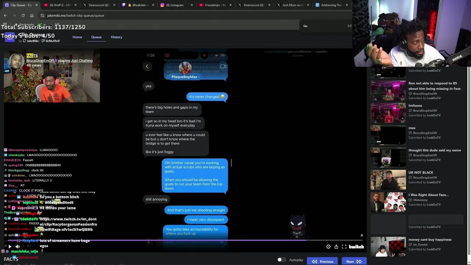The height and width of the screenshot is (265, 471).
Task: Go to the Previous clip
Action: tap(323, 261)
